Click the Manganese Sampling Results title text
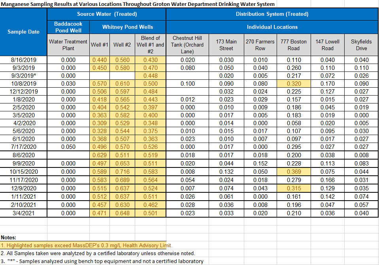 point(138,4)
